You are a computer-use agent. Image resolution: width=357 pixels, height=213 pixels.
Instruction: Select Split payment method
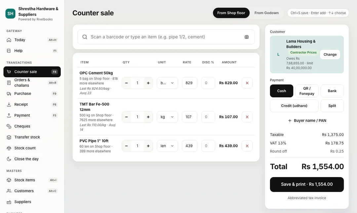point(332,106)
